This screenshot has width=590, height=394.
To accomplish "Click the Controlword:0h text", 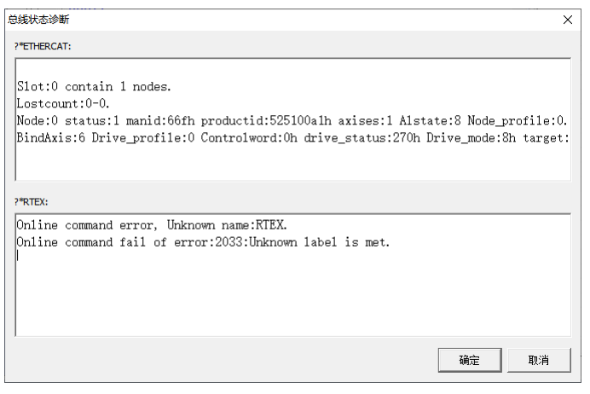I will [249, 138].
